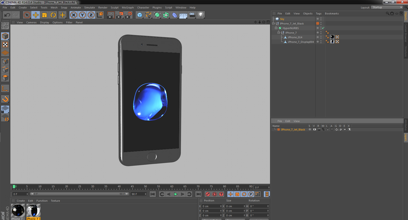Toggle HyperNURBS green enable checkmark
This screenshot has height=220, width=408.
[323, 28]
